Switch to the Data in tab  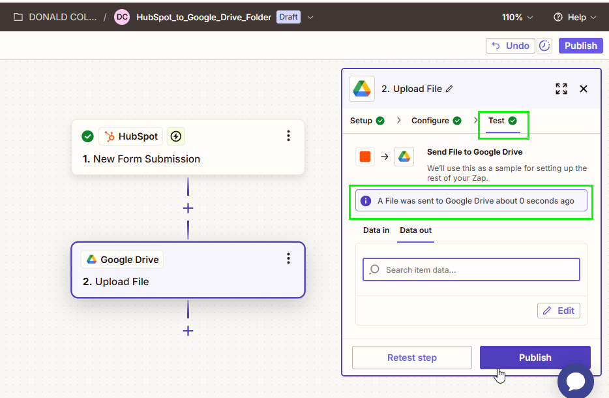coord(376,230)
